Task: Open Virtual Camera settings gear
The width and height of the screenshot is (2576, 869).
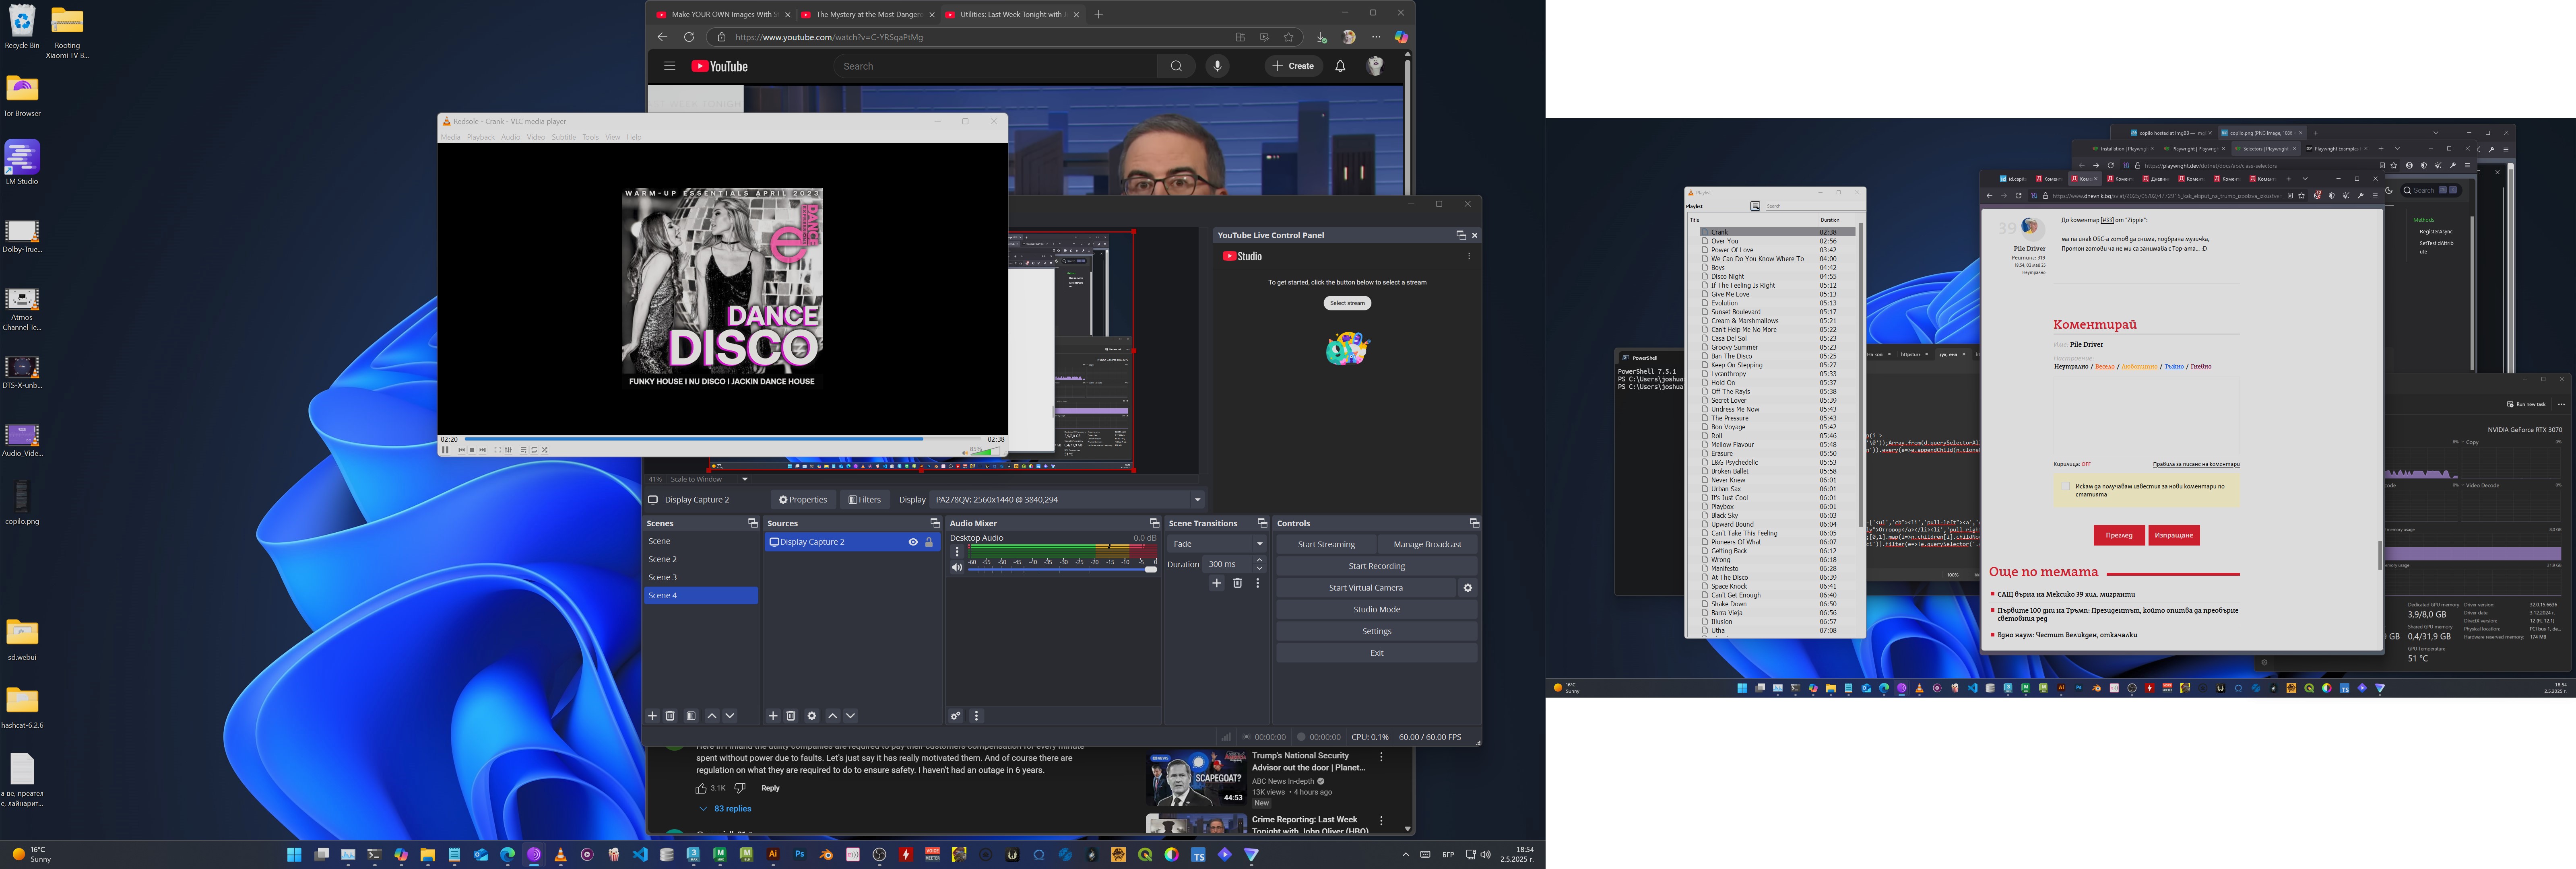Action: [x=1468, y=588]
